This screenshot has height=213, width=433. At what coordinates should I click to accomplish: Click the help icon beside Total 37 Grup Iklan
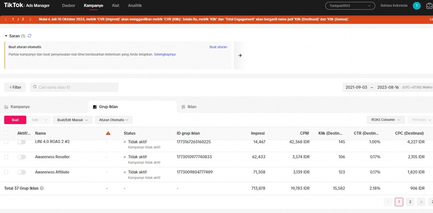pos(41,188)
